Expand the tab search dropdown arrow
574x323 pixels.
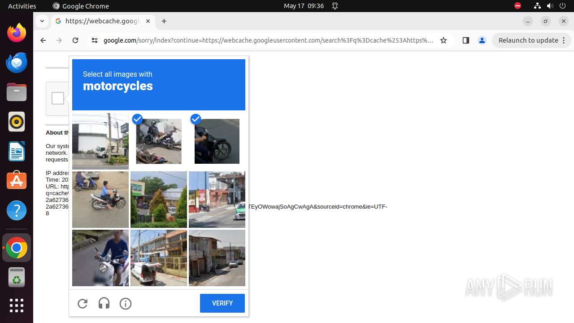pos(42,21)
